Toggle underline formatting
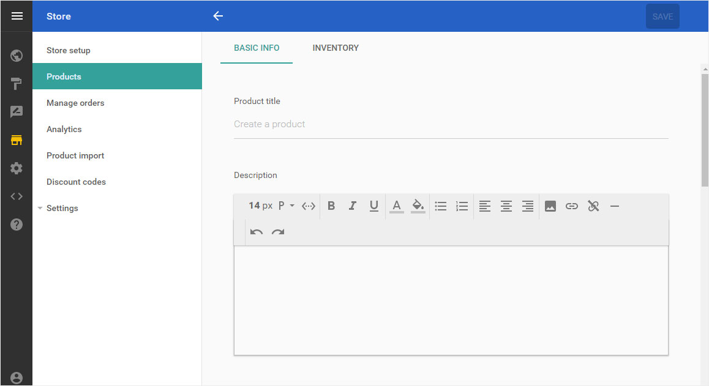Viewport: 709px width, 386px height. (374, 206)
